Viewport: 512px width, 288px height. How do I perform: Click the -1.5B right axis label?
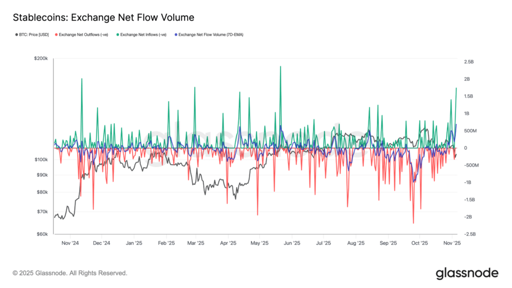click(x=469, y=199)
